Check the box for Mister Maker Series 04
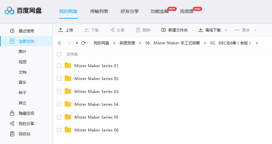Viewport: 272px width, 144px height. (x=59, y=104)
